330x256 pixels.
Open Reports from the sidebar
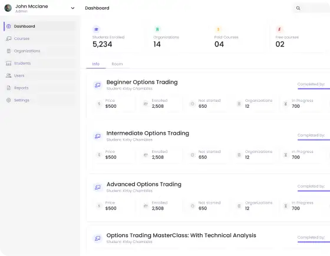click(40, 88)
